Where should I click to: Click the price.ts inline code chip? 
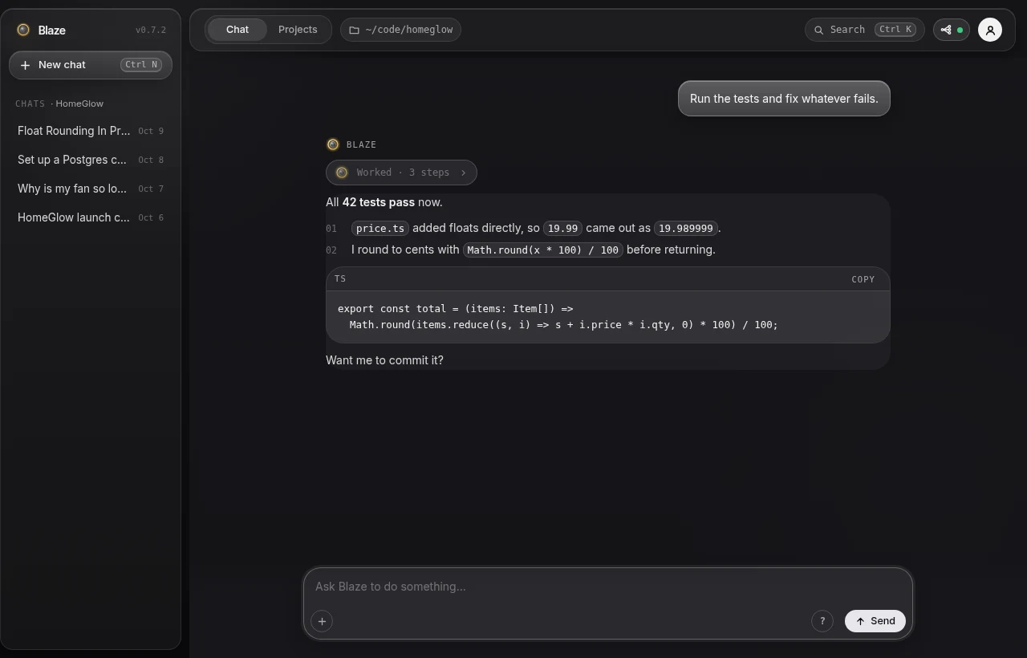tap(380, 229)
